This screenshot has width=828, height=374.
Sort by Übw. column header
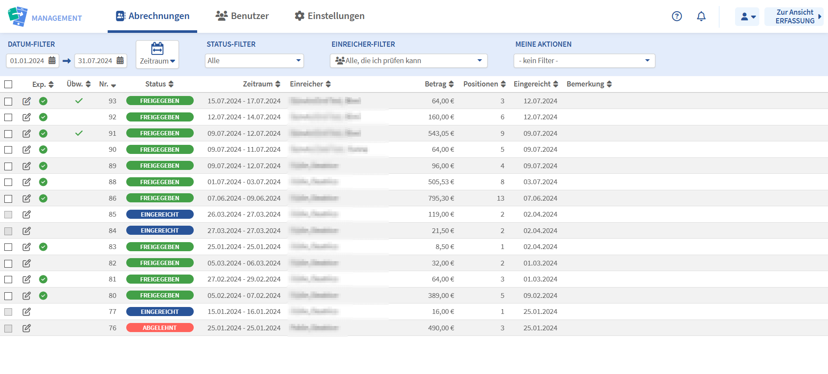tap(79, 84)
